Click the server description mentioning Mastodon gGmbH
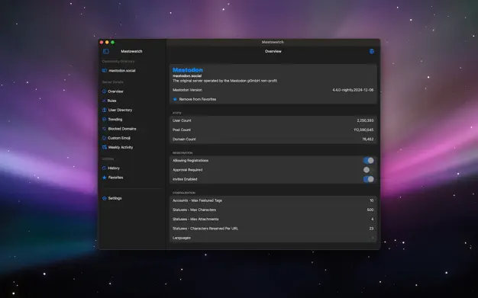The image size is (478, 298). [224, 81]
